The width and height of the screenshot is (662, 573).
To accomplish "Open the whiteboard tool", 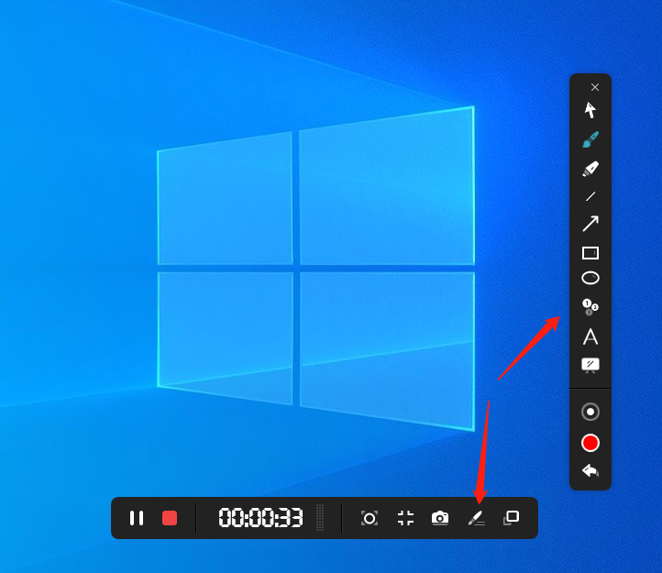I will (x=590, y=366).
